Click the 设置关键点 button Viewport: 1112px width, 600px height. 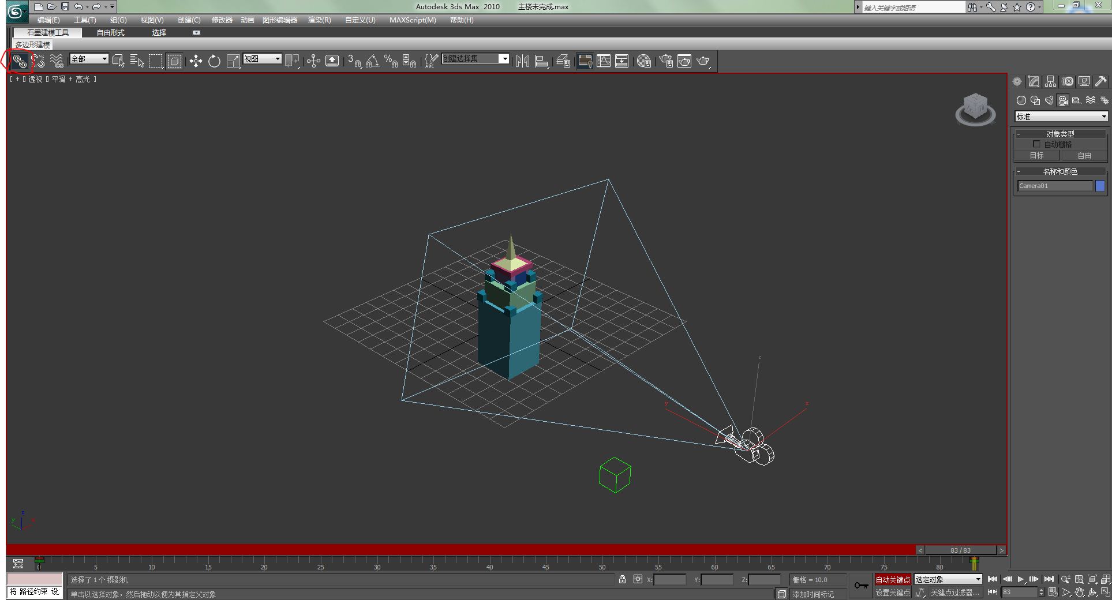pos(892,592)
